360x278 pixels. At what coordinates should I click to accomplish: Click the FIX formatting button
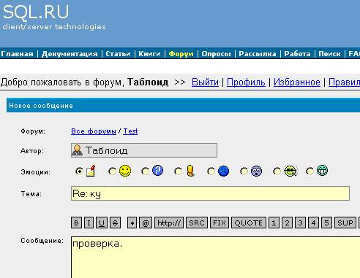coord(220,223)
